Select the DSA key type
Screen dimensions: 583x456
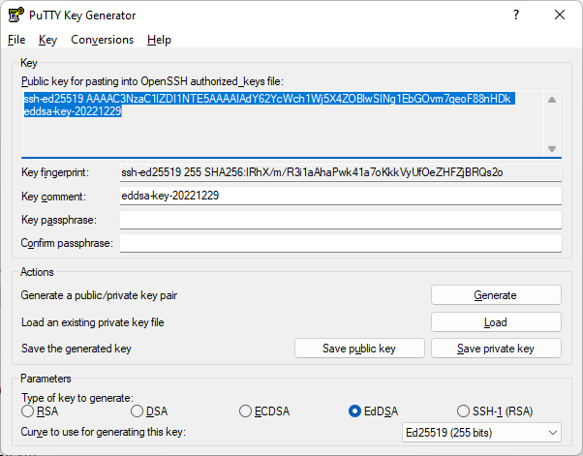click(x=138, y=411)
